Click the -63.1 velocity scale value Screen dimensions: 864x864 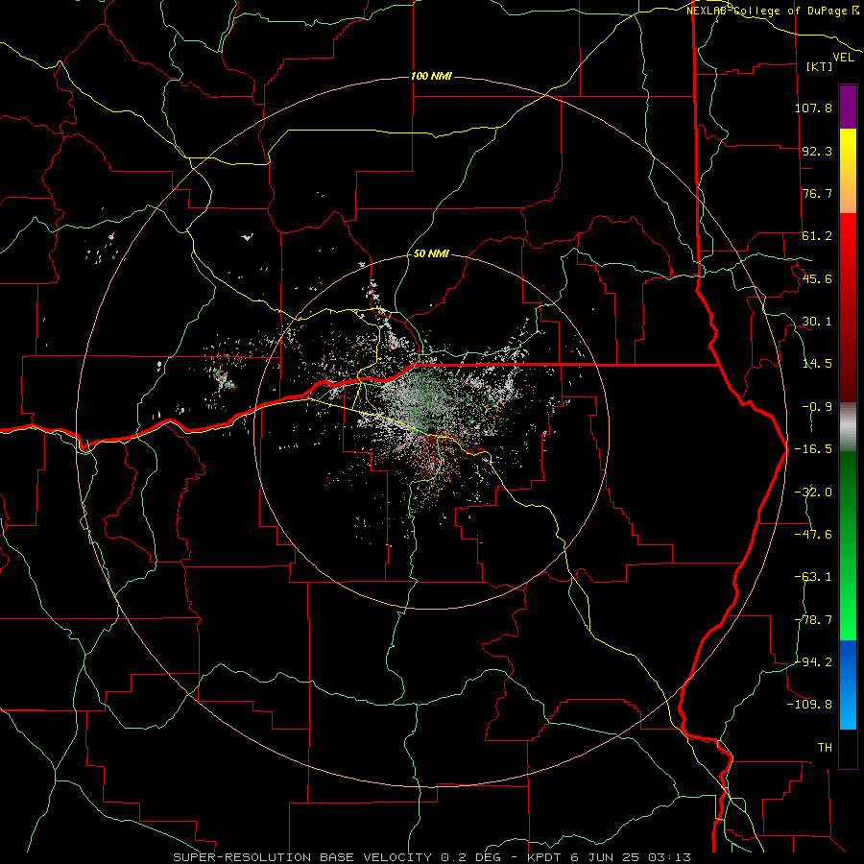813,577
